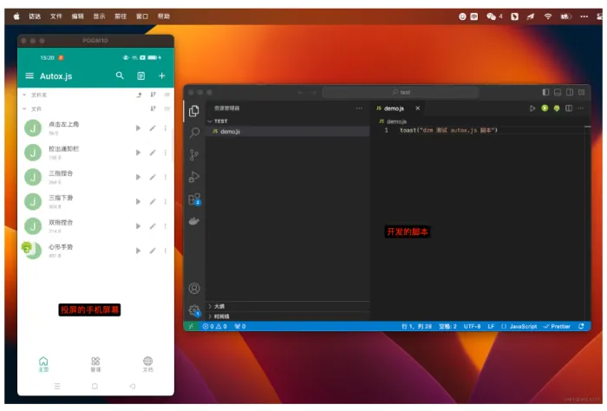
Task: Click the run script triangle in editor toolbar
Action: 532,108
